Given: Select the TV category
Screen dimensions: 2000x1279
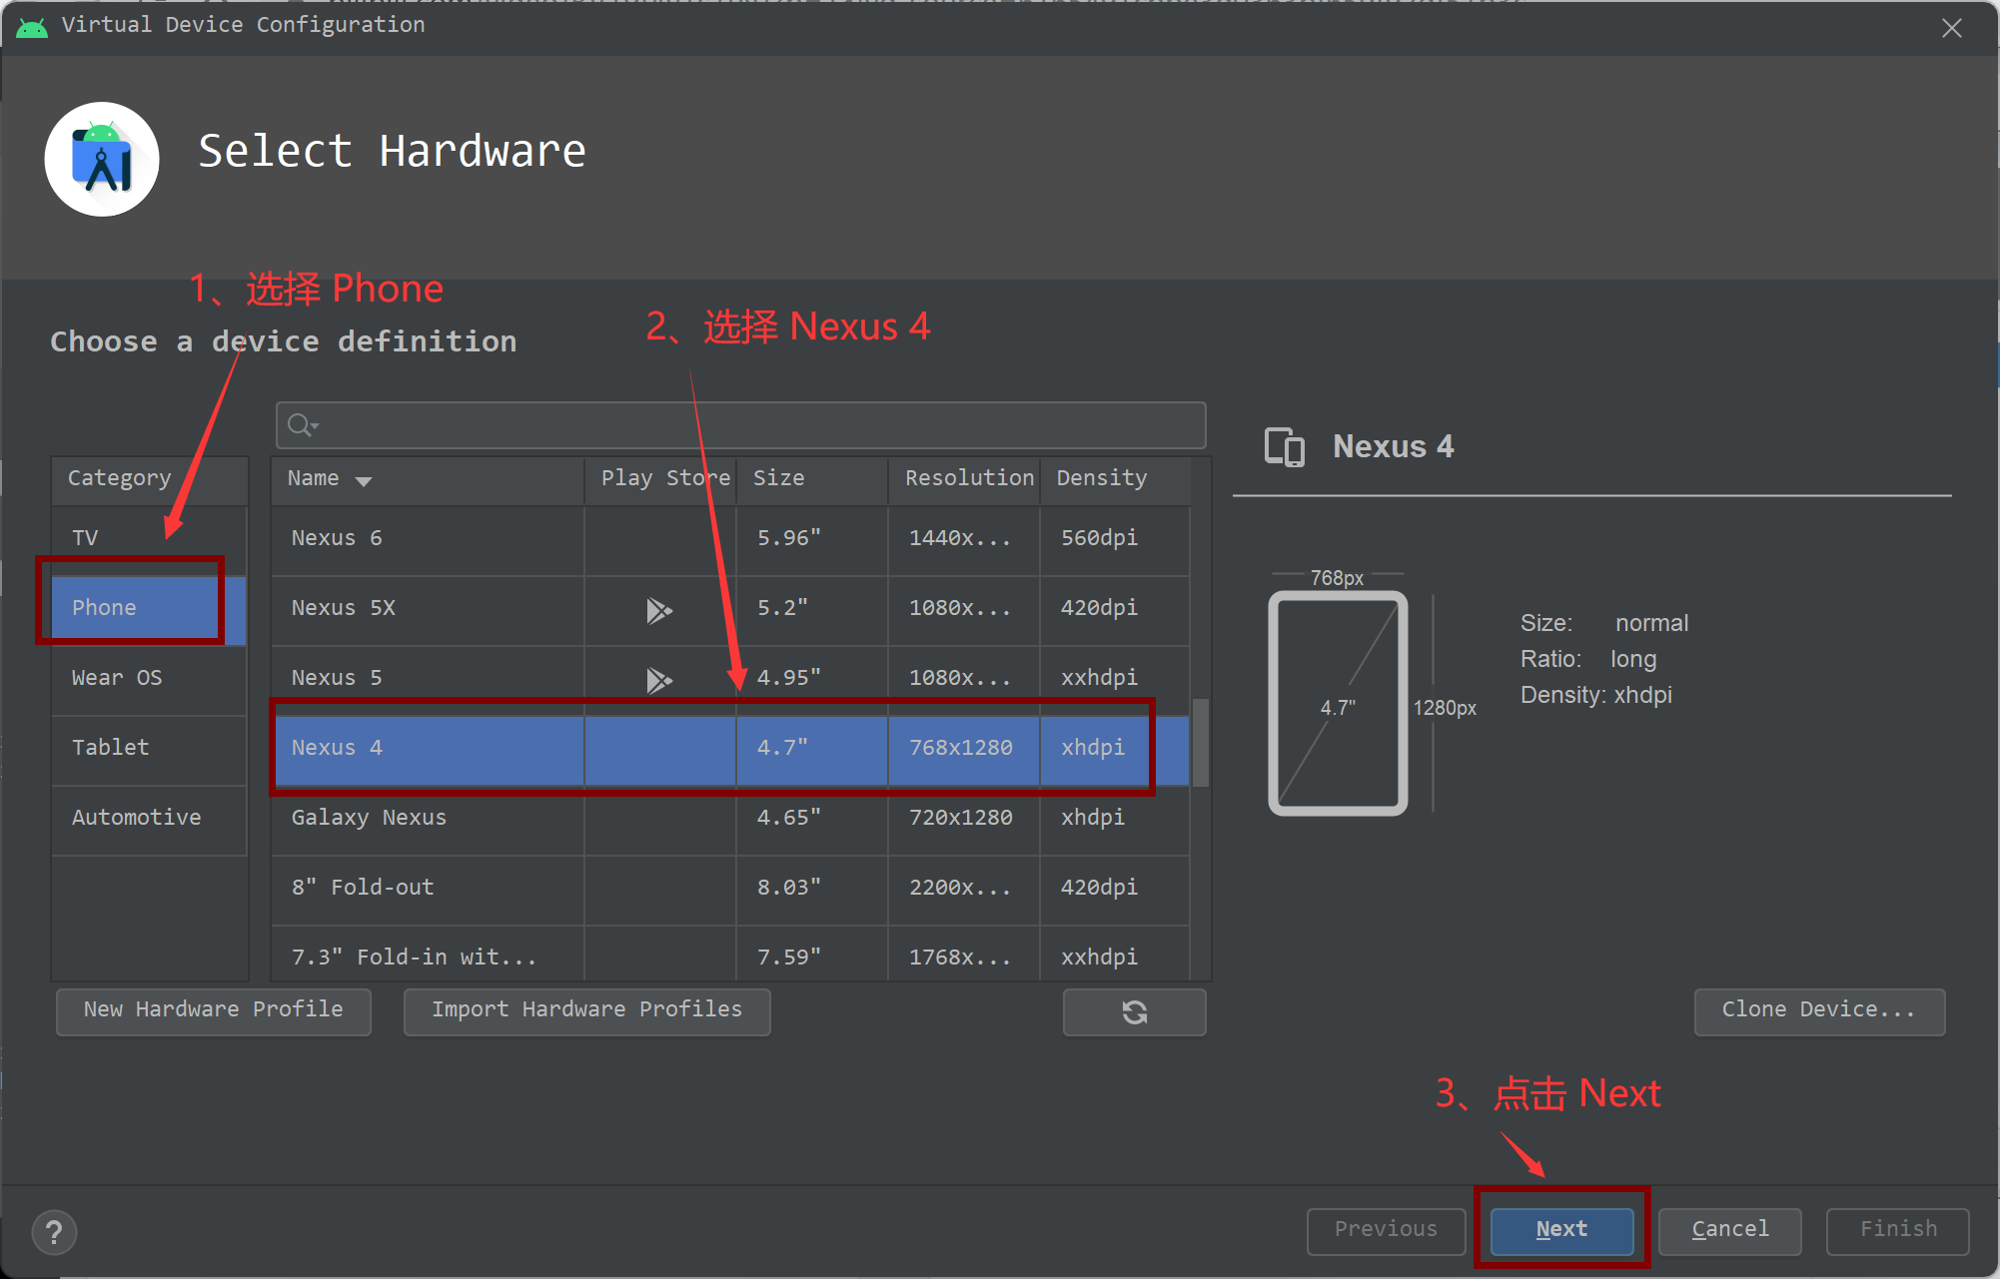Looking at the screenshot, I should tap(149, 538).
